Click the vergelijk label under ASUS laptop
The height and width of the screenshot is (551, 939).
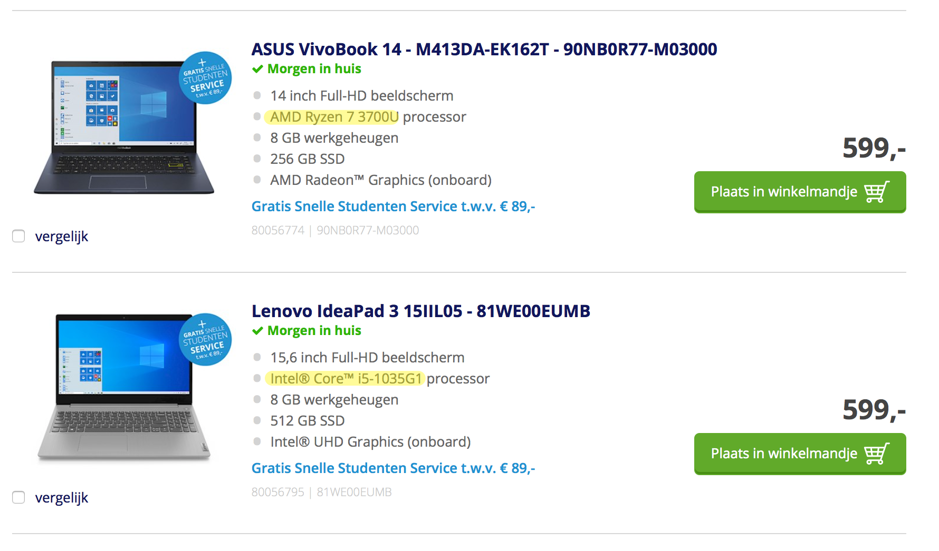click(x=62, y=237)
